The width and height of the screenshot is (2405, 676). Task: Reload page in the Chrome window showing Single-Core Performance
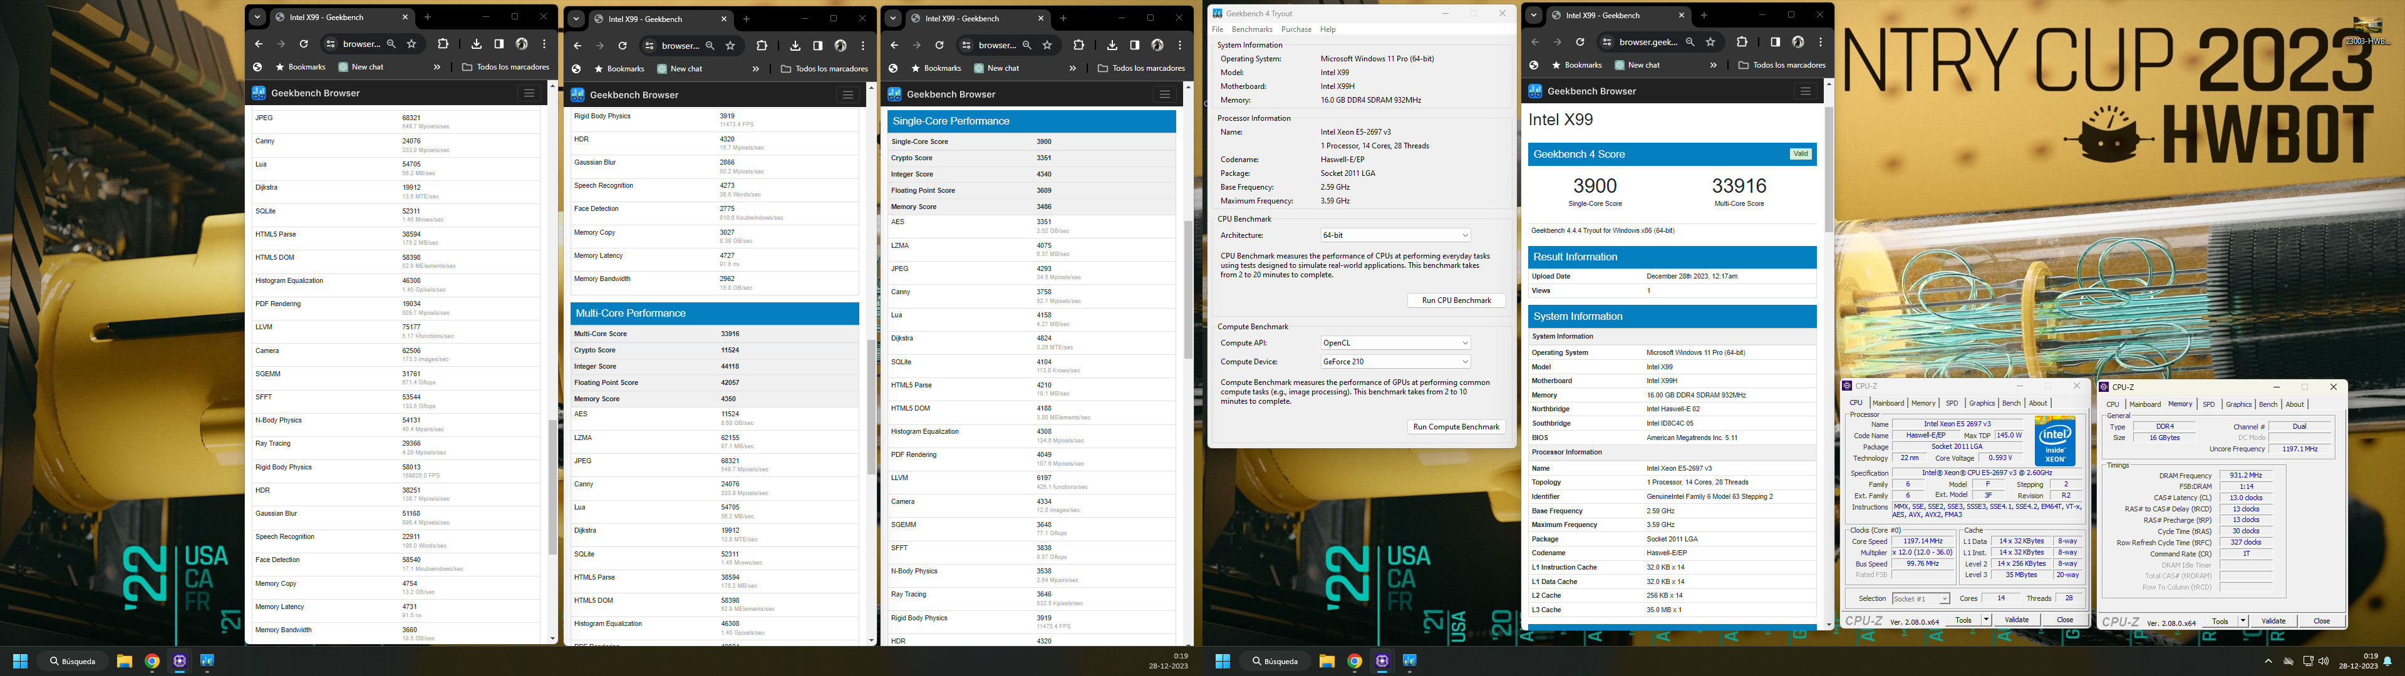[x=939, y=45]
